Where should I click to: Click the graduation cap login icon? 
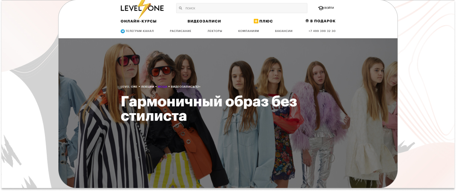[x=321, y=8]
